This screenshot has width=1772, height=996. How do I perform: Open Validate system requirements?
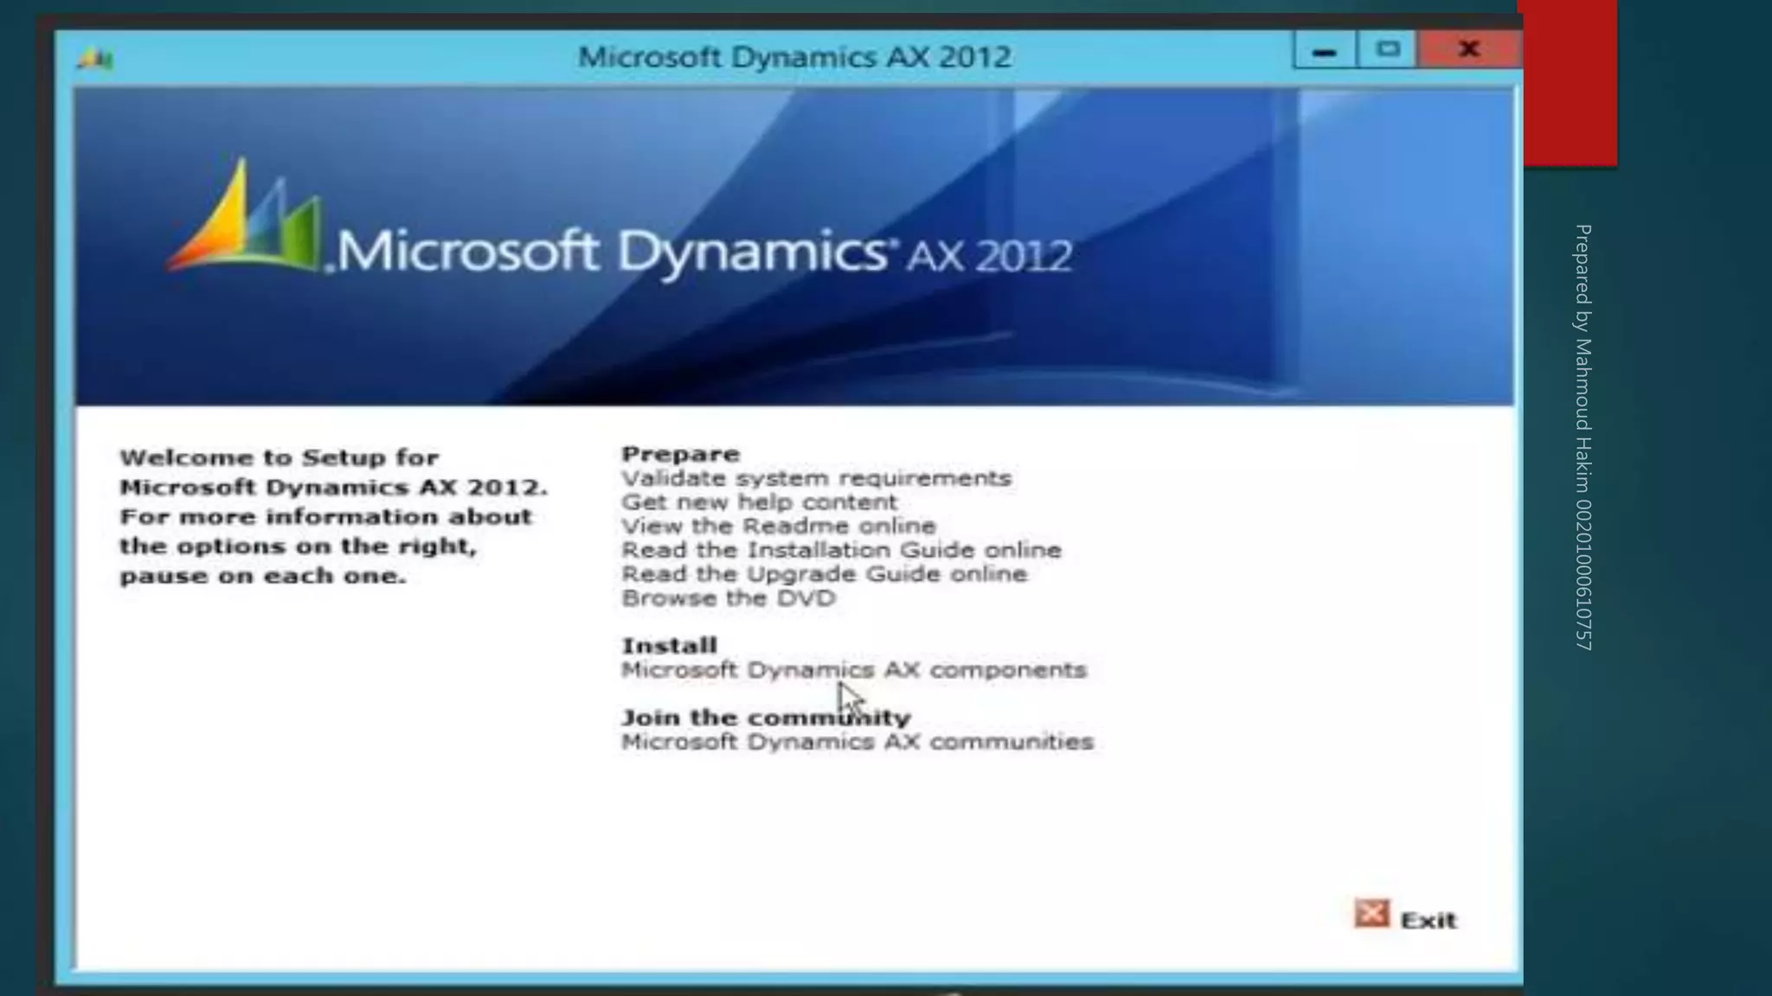[x=816, y=478]
